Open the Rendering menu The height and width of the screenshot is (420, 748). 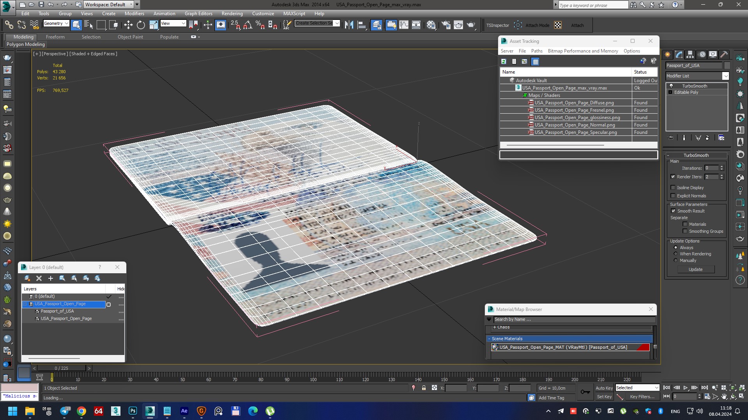click(232, 14)
